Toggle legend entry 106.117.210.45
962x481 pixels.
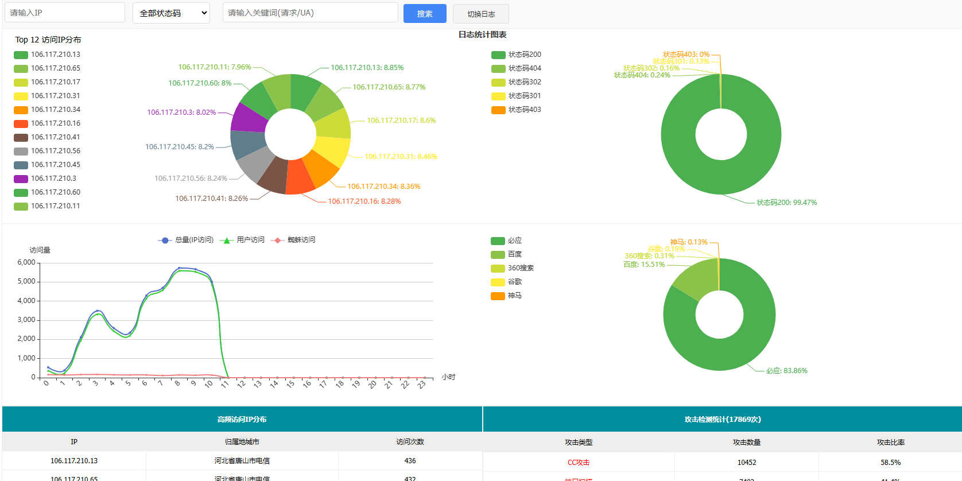pyautogui.click(x=47, y=165)
